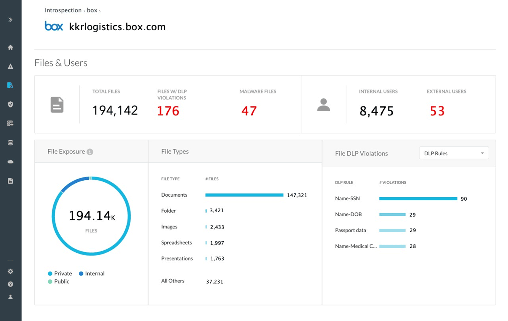Click the 194,142 total files count

[x=115, y=110]
